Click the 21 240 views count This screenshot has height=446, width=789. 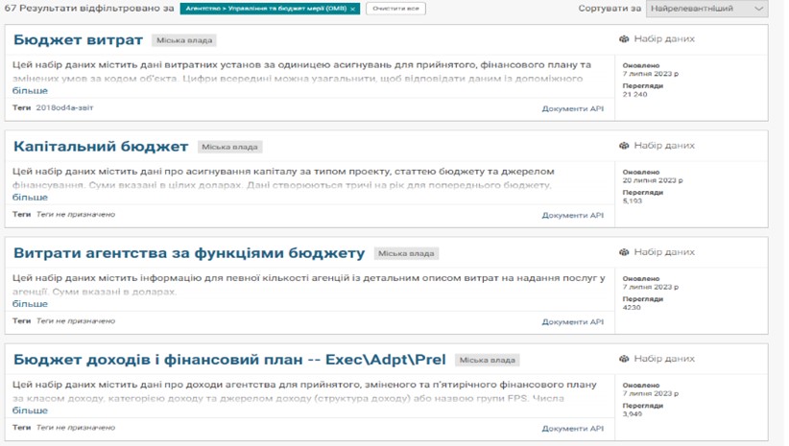[635, 94]
